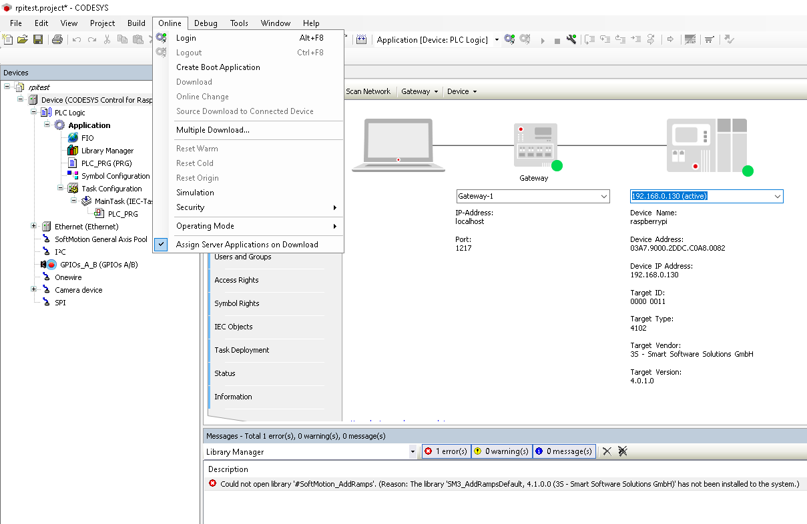Open the Device dropdown in communication toolbar
Viewport: 807px width, 524px height.
tap(462, 91)
